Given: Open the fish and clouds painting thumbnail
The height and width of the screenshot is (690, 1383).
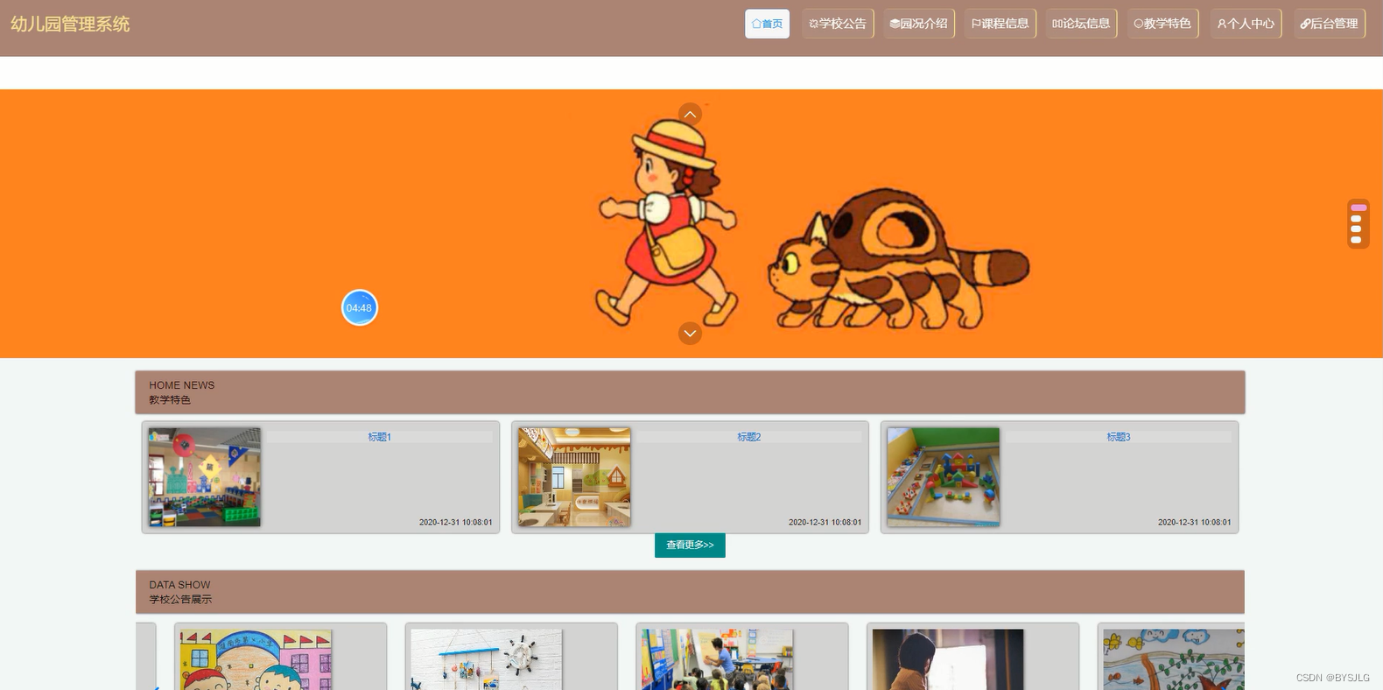Looking at the screenshot, I should pos(1174,659).
